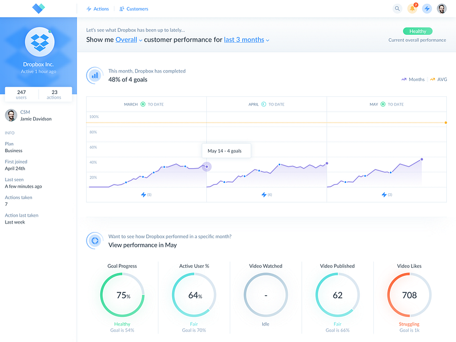Click the Active User % 64% ring
Image resolution: width=456 pixels, height=342 pixels.
pyautogui.click(x=194, y=295)
